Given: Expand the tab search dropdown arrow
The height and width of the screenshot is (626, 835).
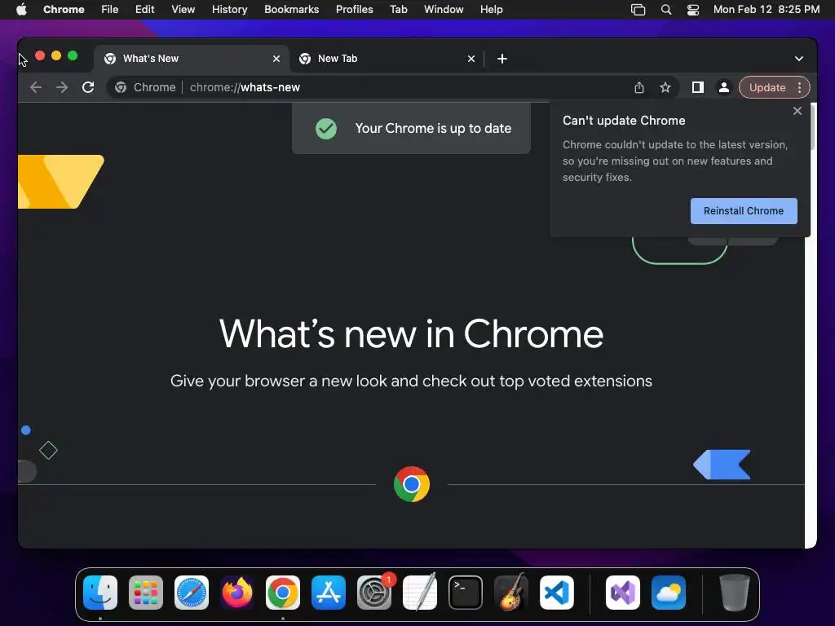Looking at the screenshot, I should point(799,59).
